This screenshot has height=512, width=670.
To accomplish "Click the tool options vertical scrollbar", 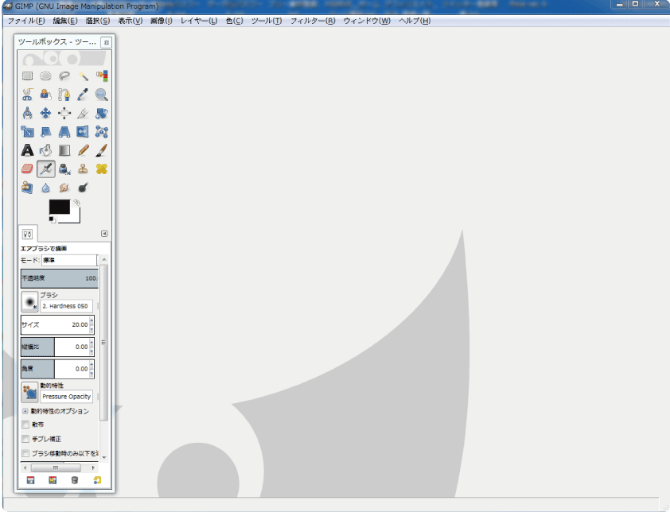I will pyautogui.click(x=103, y=343).
